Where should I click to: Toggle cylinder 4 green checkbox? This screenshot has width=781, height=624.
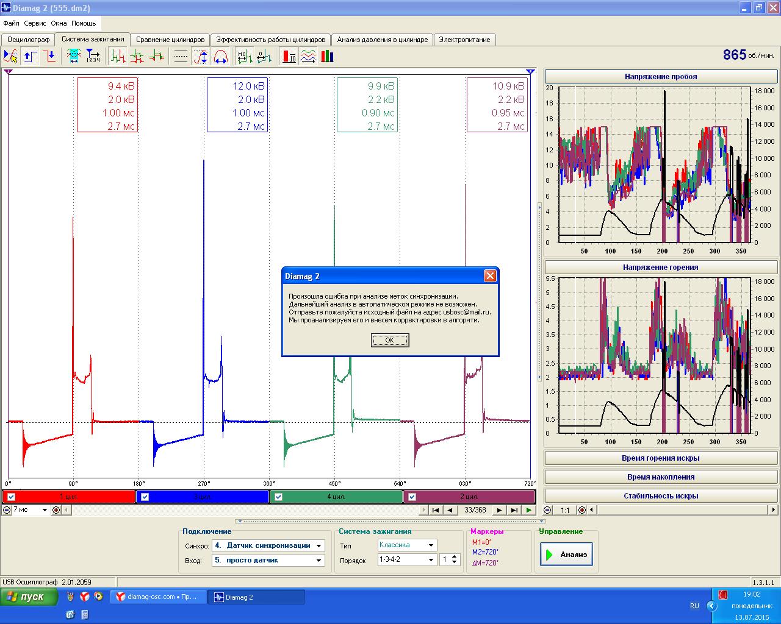278,497
